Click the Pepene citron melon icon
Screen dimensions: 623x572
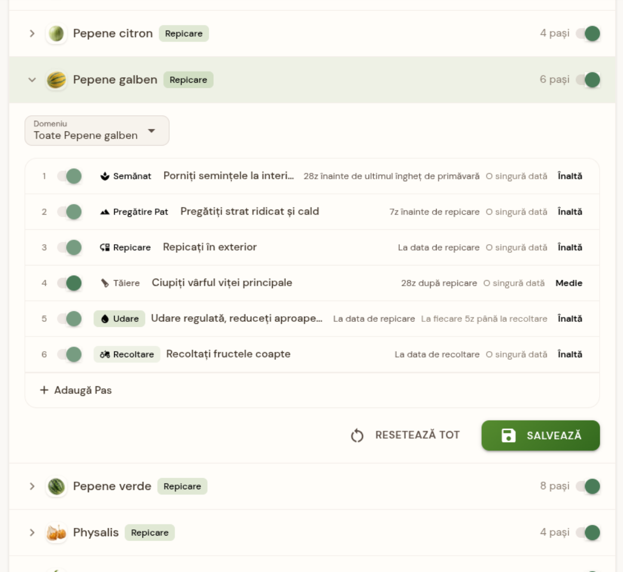tap(56, 33)
